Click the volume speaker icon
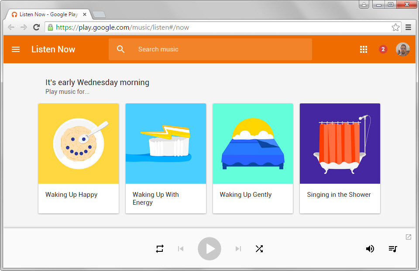 tap(370, 249)
